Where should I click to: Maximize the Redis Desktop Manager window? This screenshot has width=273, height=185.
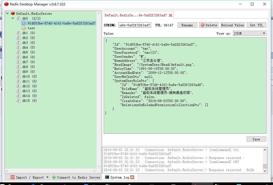click(252, 4)
